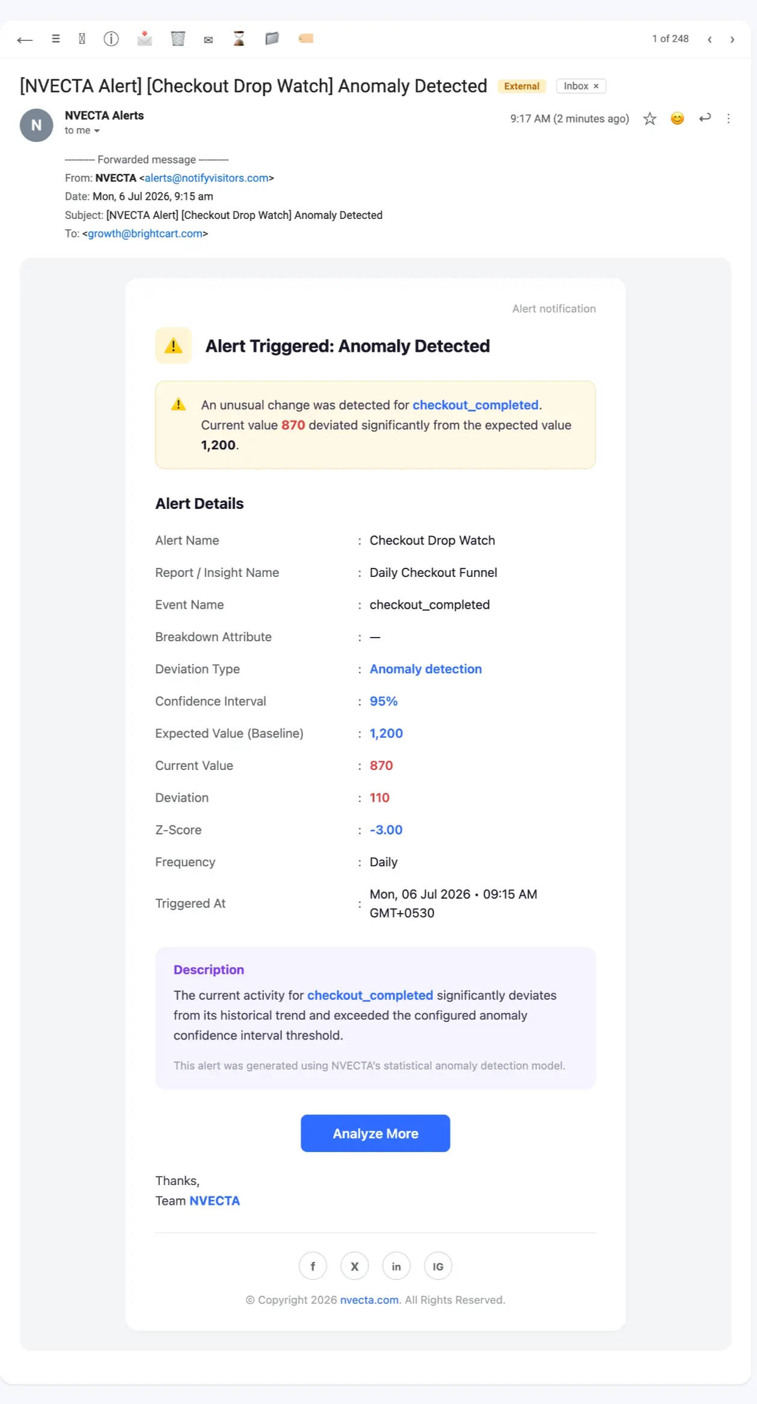Reply using the curved arrow icon
This screenshot has width=757, height=1404.
coord(705,118)
